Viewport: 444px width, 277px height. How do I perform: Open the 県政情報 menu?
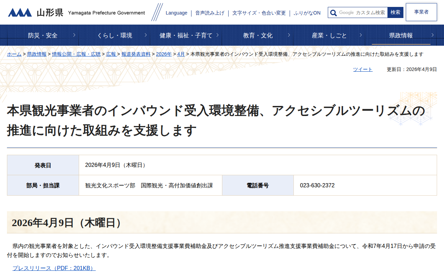pos(401,35)
